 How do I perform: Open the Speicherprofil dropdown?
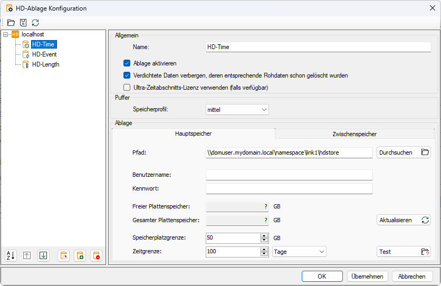(237, 110)
